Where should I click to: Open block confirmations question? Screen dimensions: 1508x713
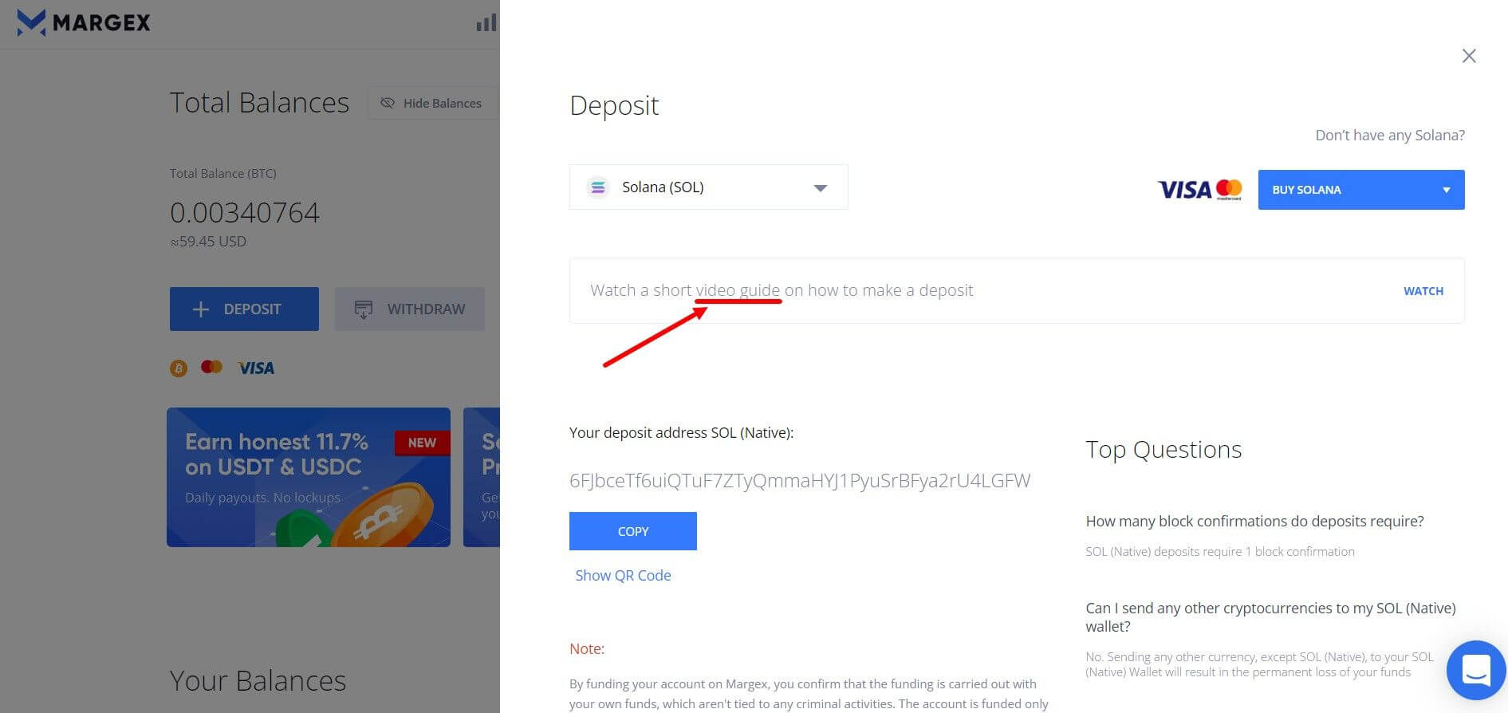[1254, 521]
